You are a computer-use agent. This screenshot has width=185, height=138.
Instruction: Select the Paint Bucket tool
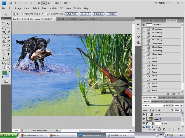click(x=8, y=45)
